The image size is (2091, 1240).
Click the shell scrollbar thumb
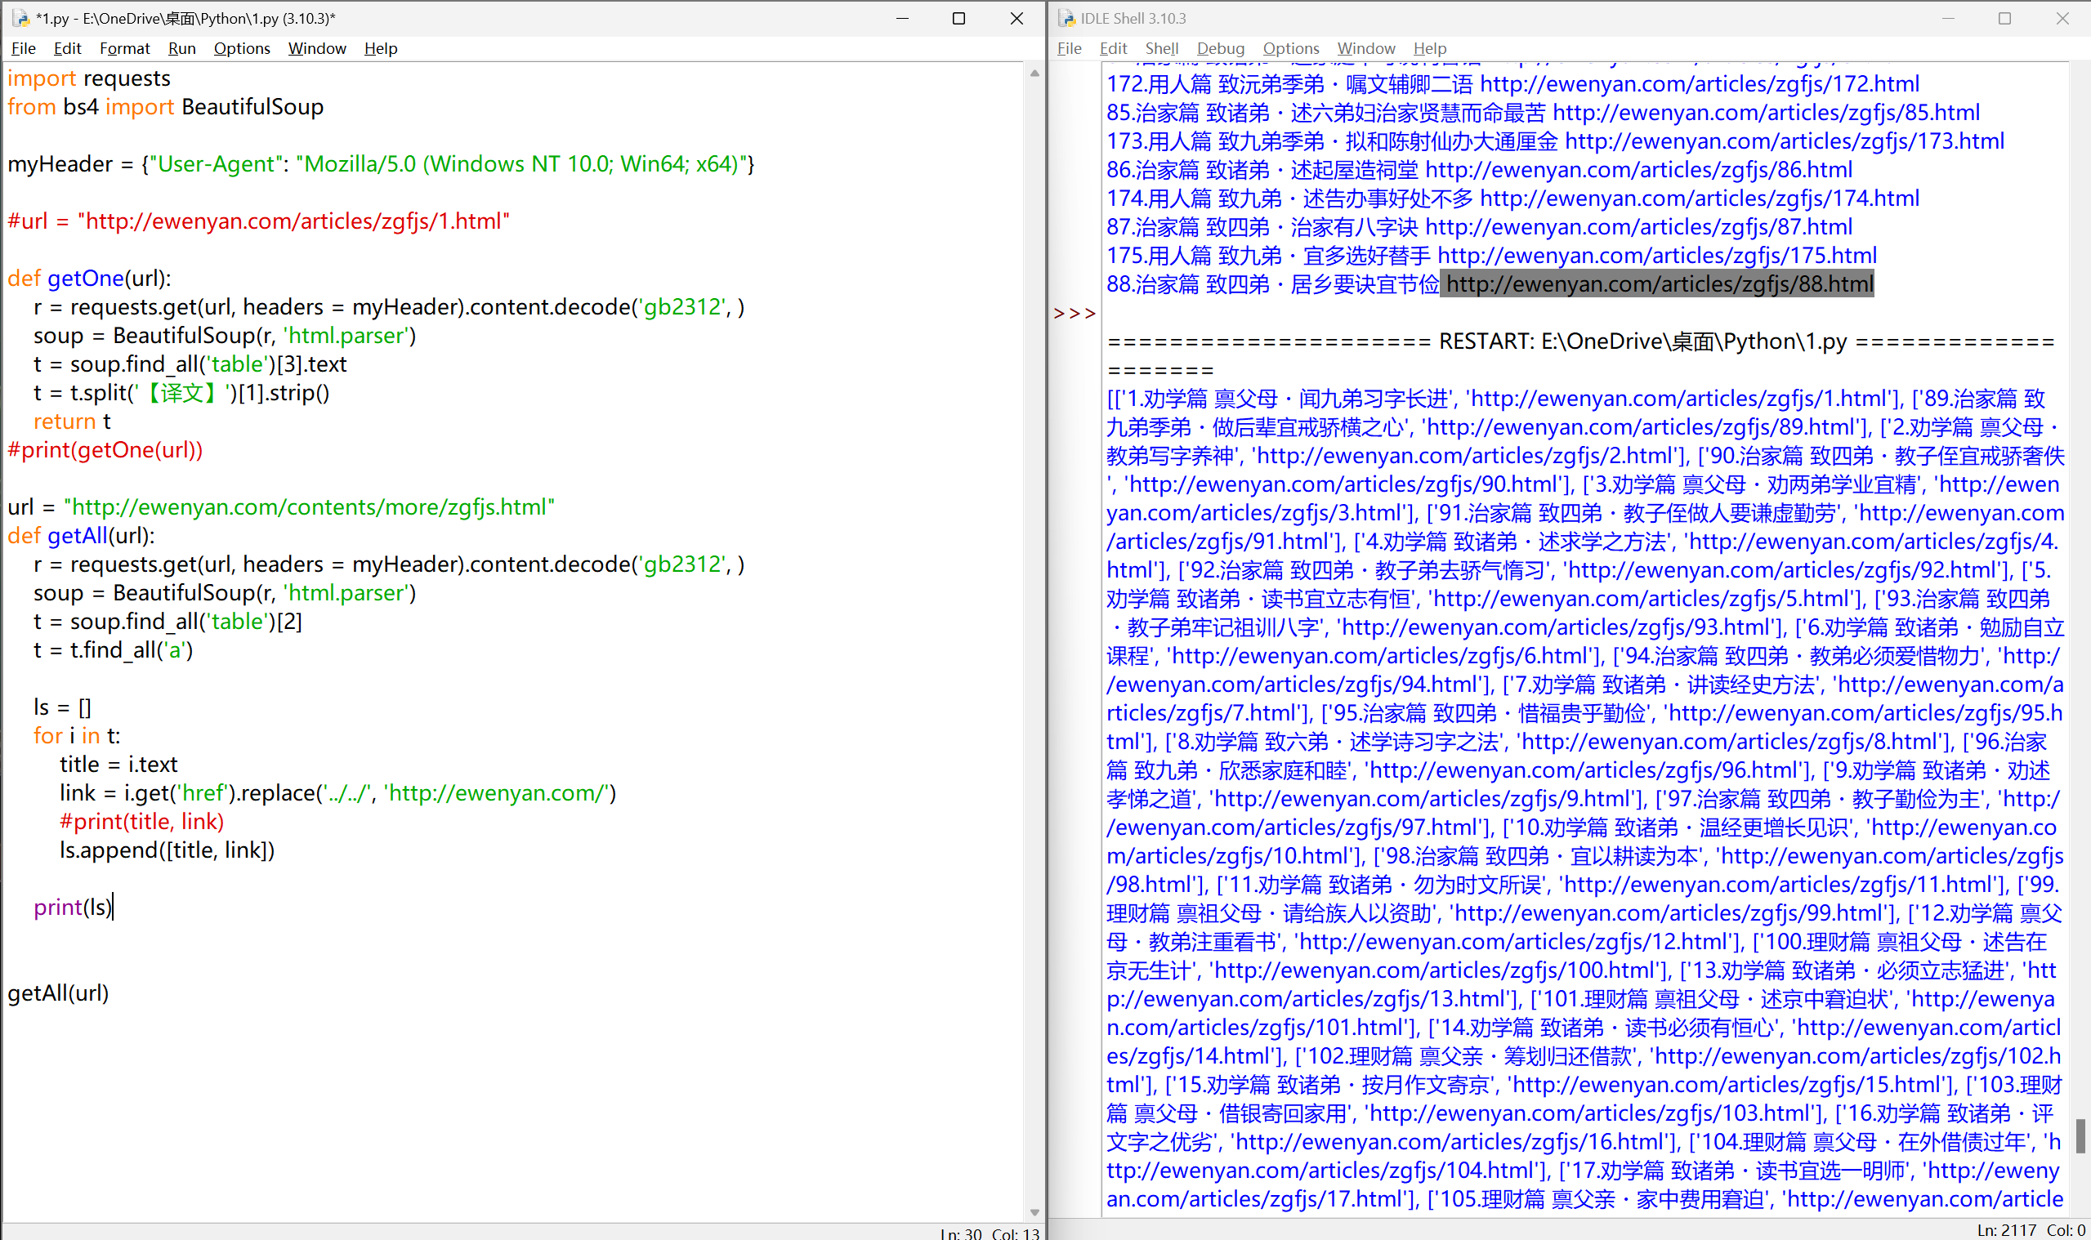(2080, 1135)
